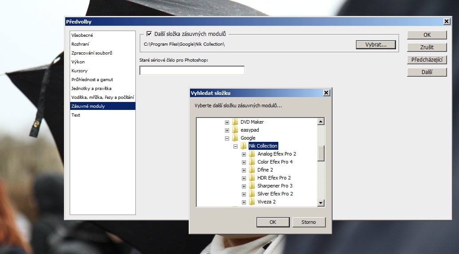Image resolution: width=459 pixels, height=254 pixels.
Task: Uncheck the Další složka zásuvných modulů checkbox
Action: pos(149,34)
